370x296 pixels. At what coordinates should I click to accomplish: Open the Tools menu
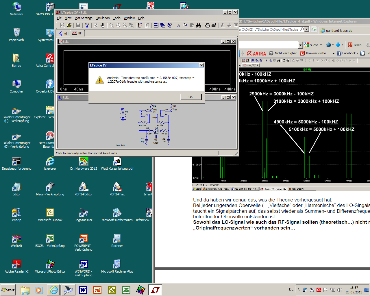[117, 18]
